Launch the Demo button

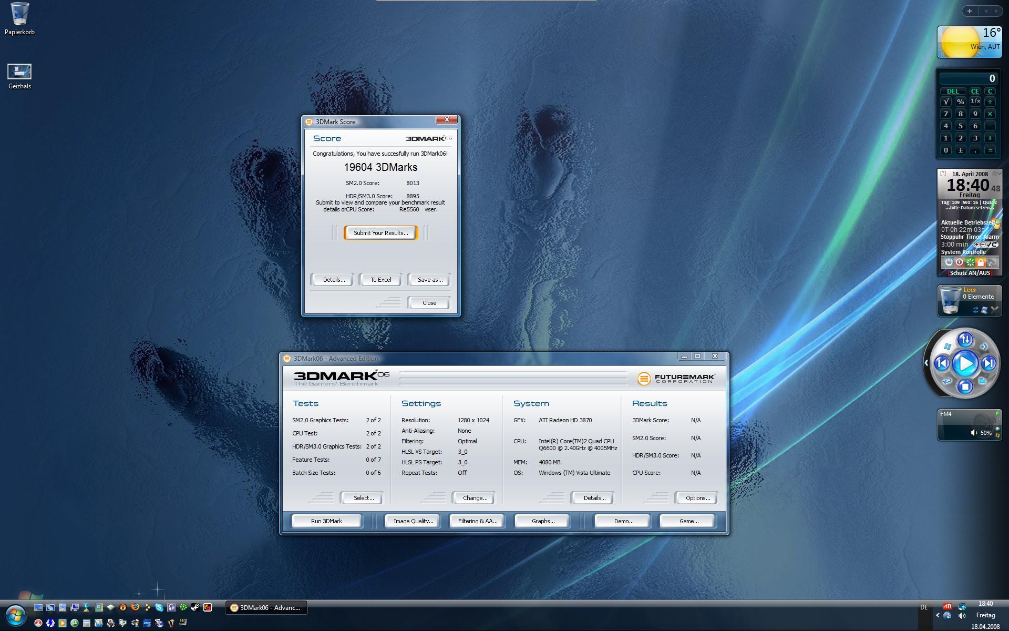623,521
